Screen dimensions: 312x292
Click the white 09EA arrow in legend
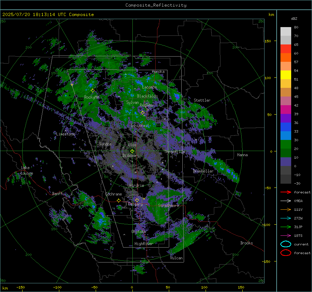click(286, 201)
